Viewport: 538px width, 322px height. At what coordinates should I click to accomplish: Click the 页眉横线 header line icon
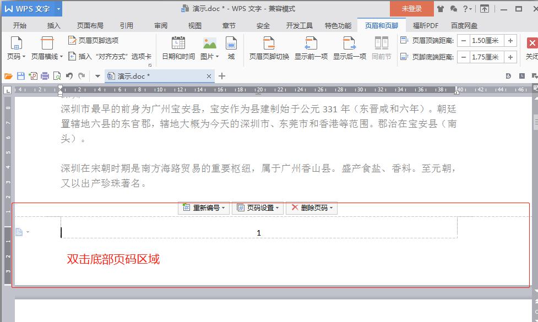pyautogui.click(x=47, y=43)
